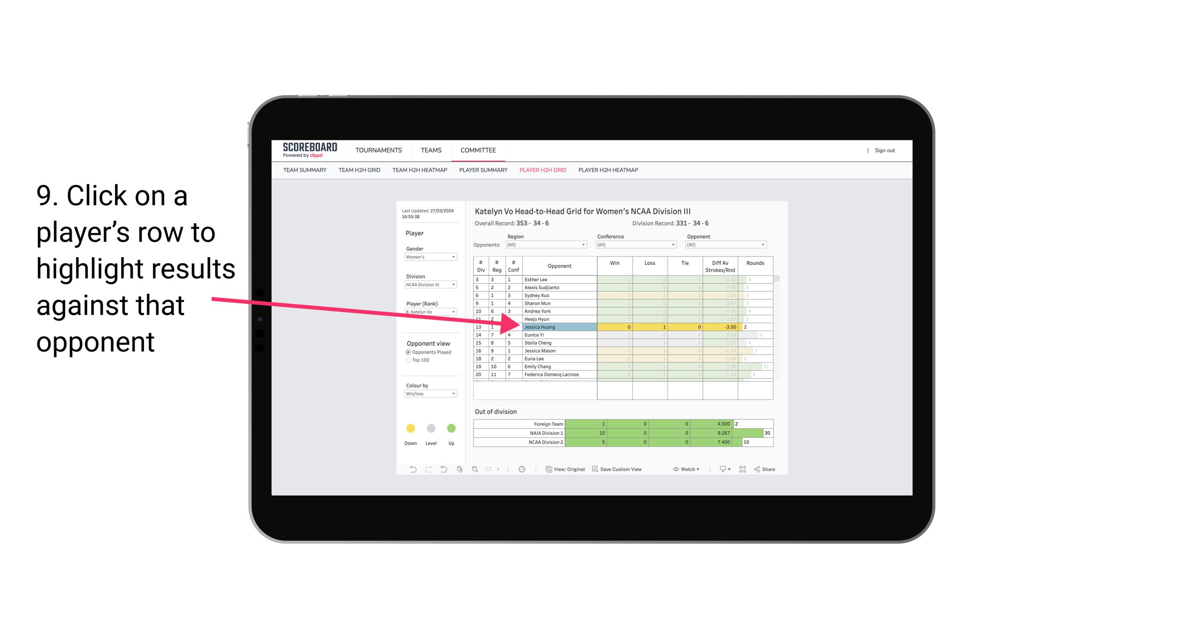Screen dimensions: 1180x635
Task: Click Sign out link
Action: click(x=883, y=149)
